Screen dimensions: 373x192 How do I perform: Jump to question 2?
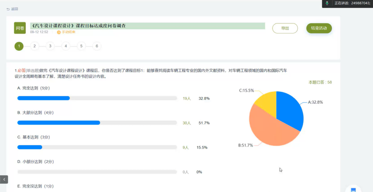pos(34,46)
